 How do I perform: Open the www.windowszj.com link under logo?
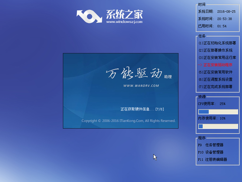(x=124, y=22)
